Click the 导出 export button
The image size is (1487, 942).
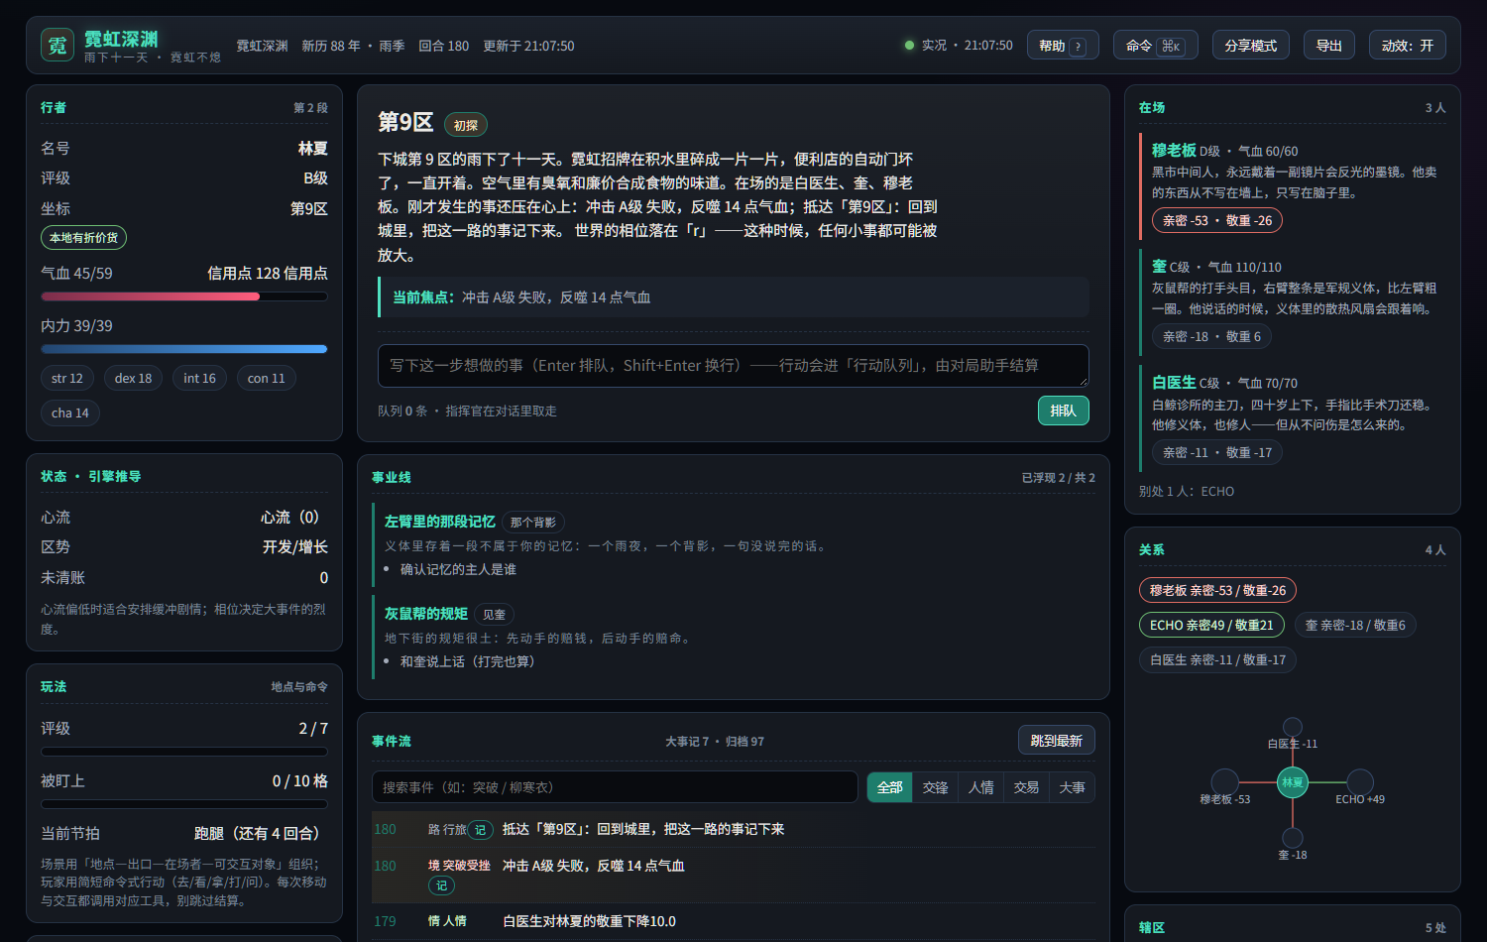[x=1329, y=46]
